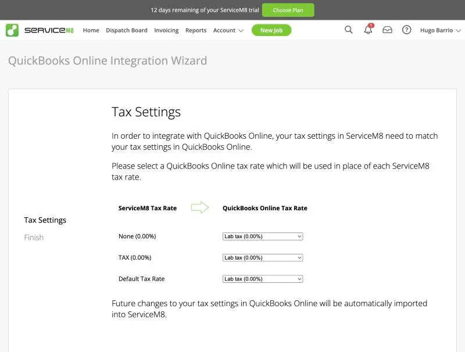Click the 'TAX (0.00%)' tax rate label
465x352 pixels.
(135, 257)
